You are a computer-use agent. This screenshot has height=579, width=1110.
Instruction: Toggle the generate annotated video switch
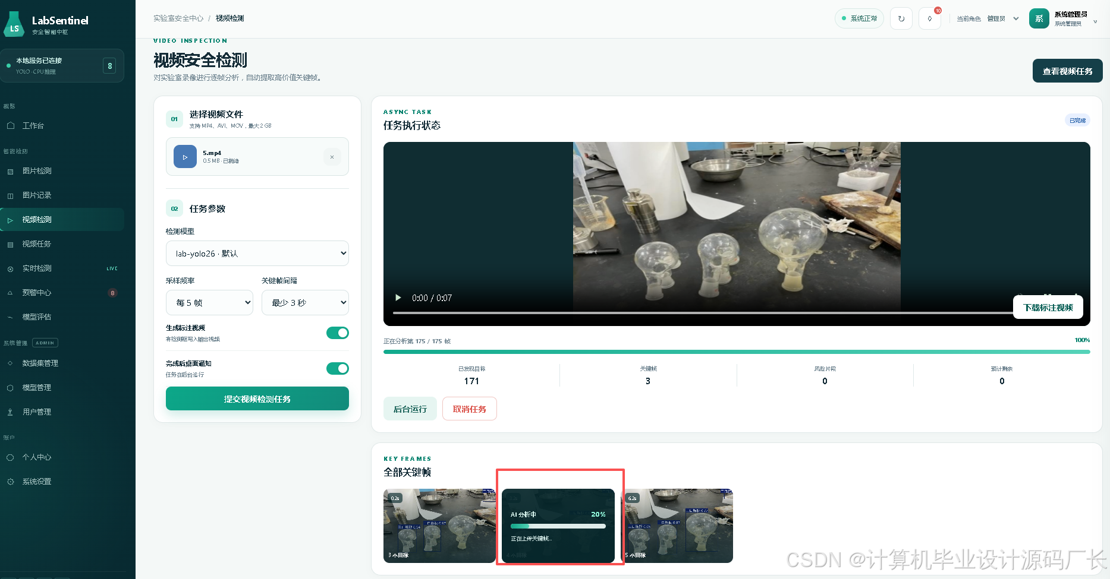coord(337,333)
